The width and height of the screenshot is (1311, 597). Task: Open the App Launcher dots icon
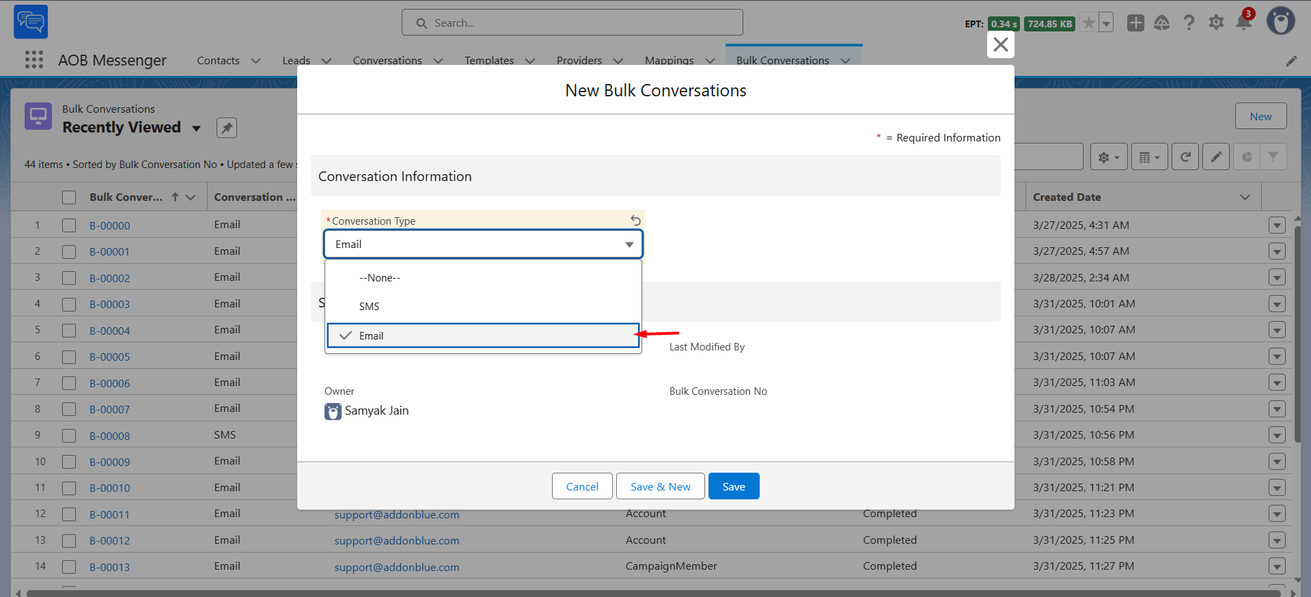(x=34, y=60)
